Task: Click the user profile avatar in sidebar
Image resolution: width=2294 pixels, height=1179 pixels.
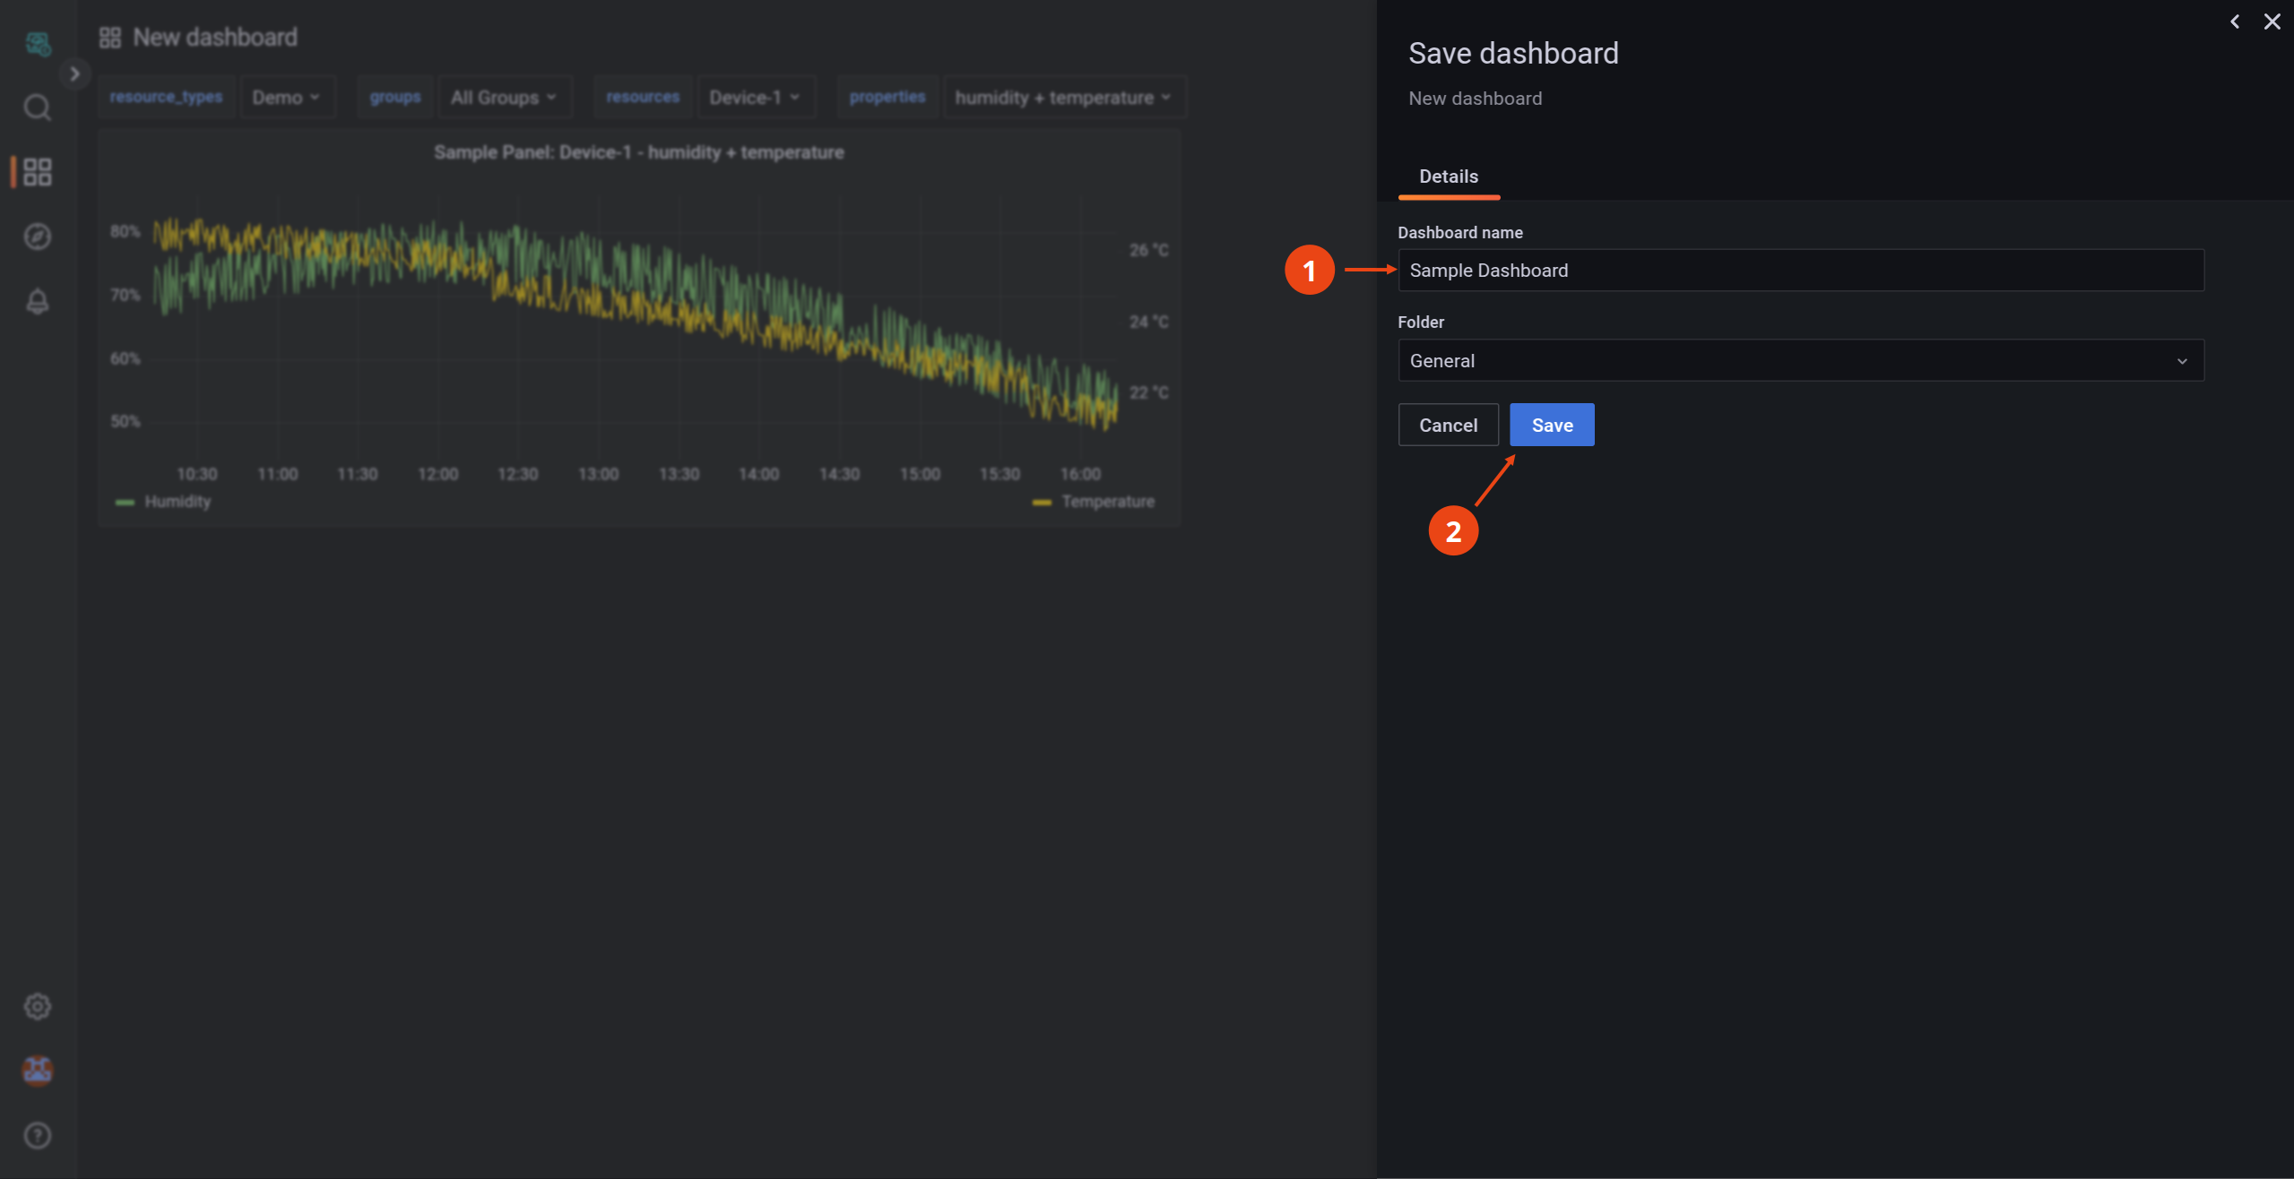Action: click(37, 1071)
